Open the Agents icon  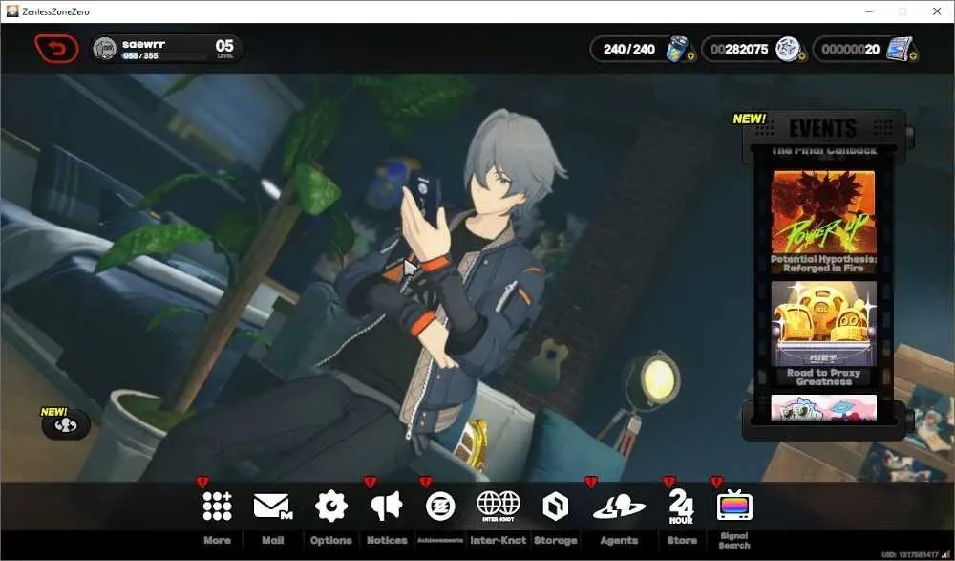pos(619,507)
